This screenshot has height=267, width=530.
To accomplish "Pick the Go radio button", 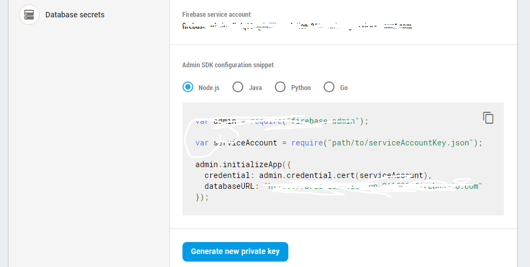I will [x=329, y=87].
